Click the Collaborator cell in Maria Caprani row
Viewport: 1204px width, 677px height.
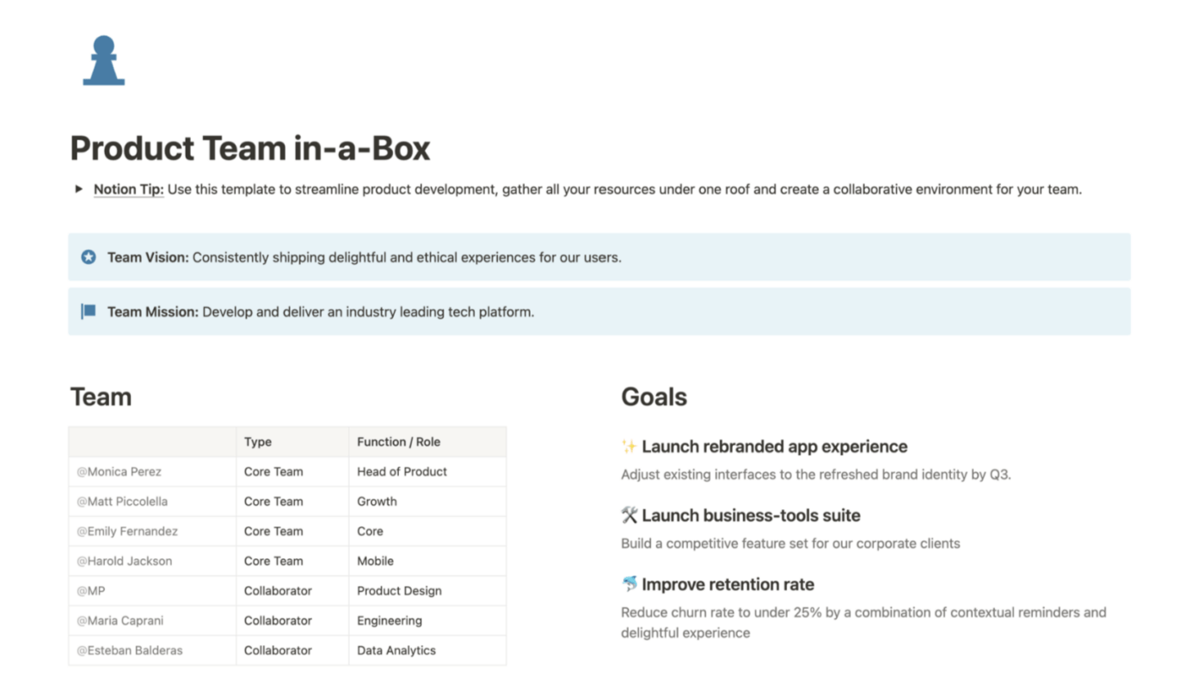[292, 620]
